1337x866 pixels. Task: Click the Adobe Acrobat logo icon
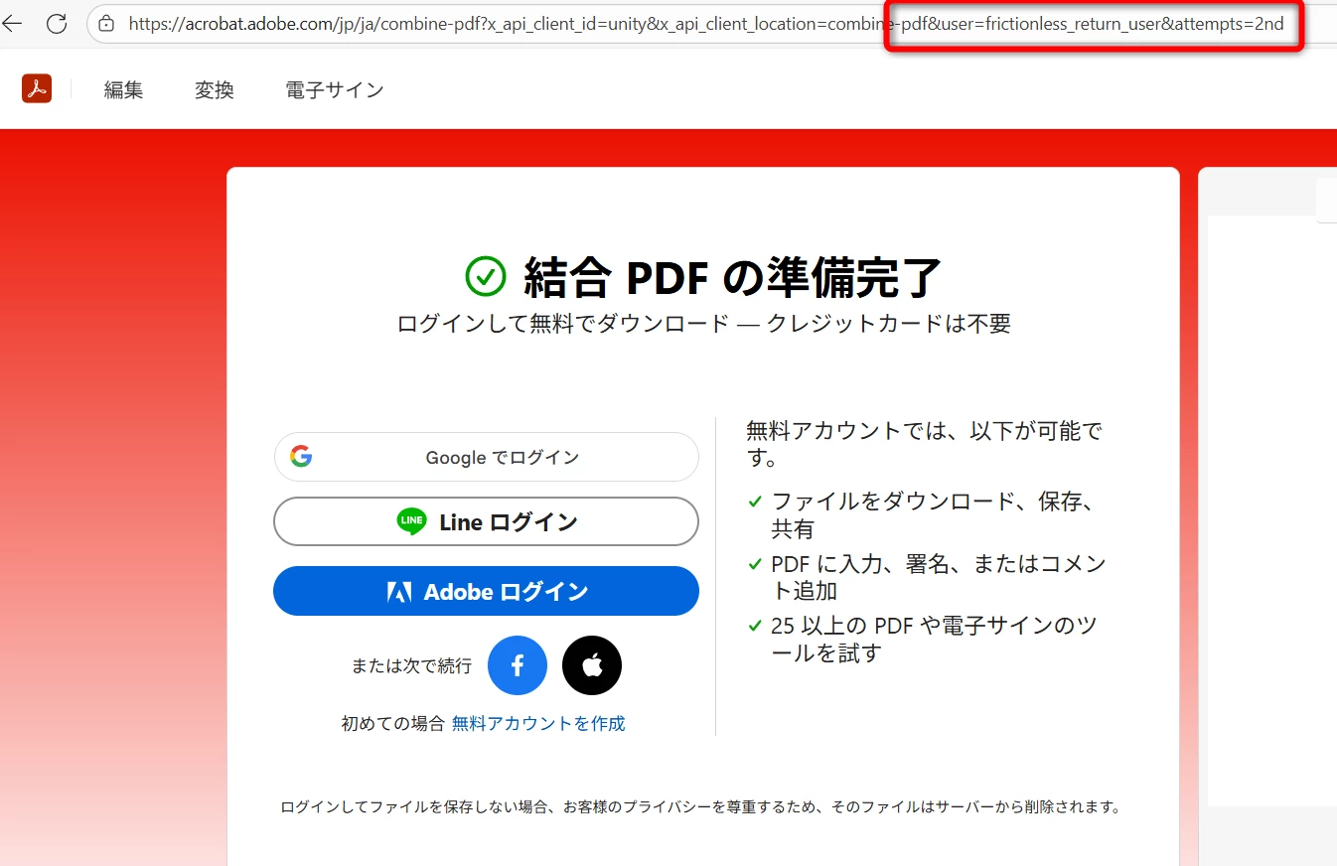37,88
